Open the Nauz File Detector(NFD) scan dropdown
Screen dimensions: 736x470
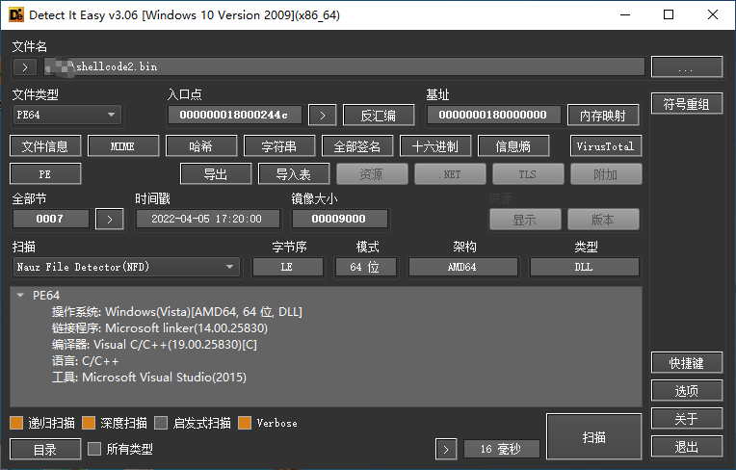point(126,267)
